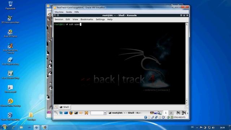Image resolution: width=231 pixels, height=130 pixels.
Task: Click the VirtualBox hard disk activity icon
Action: [x=145, y=117]
